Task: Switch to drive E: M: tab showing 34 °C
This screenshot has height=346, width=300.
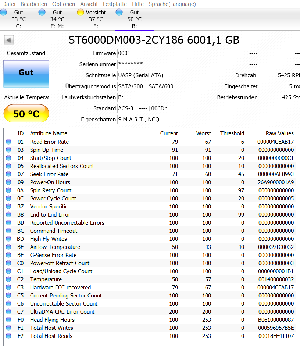Action: click(57, 19)
